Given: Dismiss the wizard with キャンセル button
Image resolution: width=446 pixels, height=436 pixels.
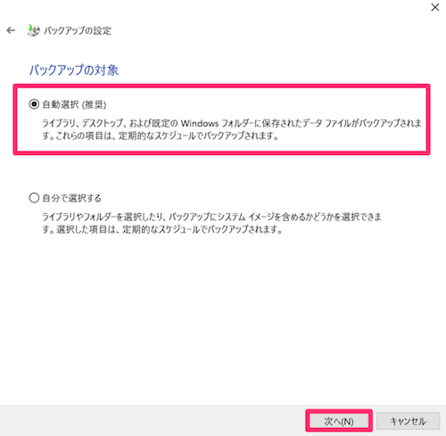Looking at the screenshot, I should [x=408, y=421].
